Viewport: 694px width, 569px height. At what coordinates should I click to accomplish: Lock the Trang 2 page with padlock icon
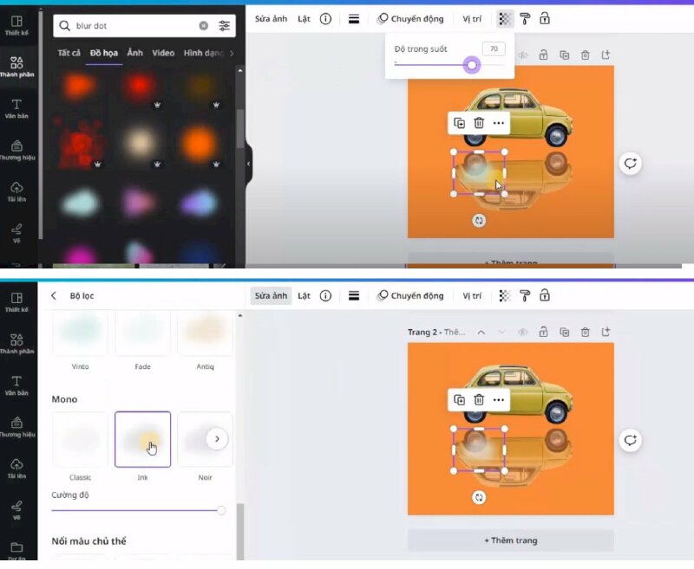pyautogui.click(x=543, y=332)
